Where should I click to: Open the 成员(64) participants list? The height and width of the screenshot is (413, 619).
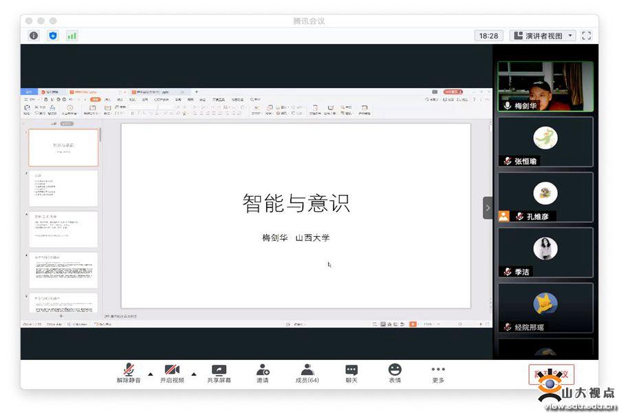(307, 374)
